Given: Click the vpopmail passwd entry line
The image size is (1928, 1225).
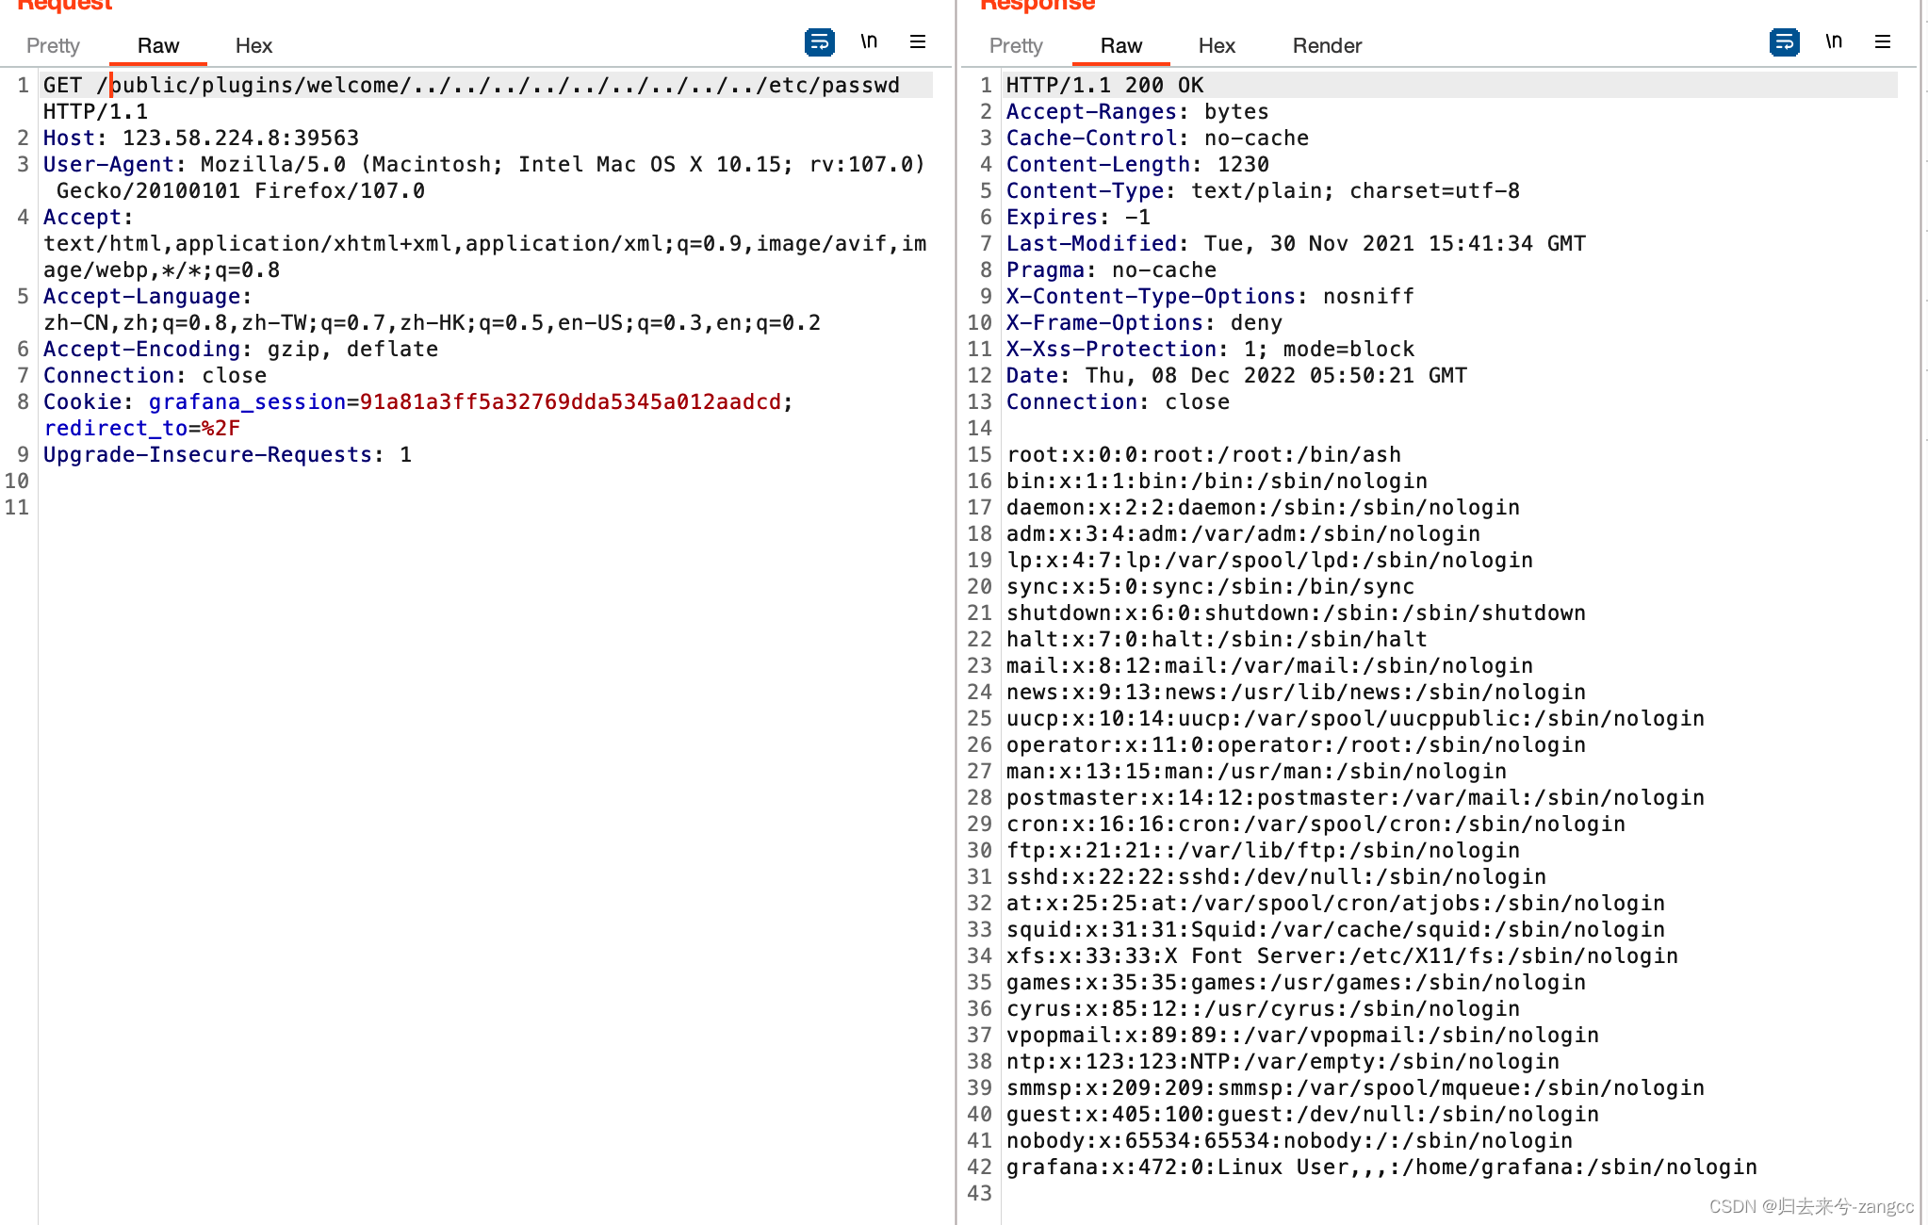Looking at the screenshot, I should 1302,1035.
